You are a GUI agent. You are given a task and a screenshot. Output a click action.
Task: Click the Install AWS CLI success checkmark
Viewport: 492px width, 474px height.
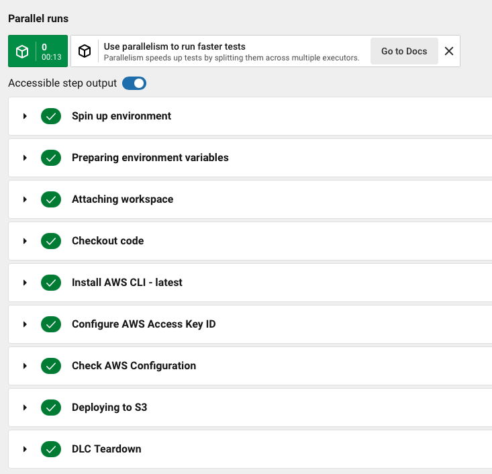51,283
